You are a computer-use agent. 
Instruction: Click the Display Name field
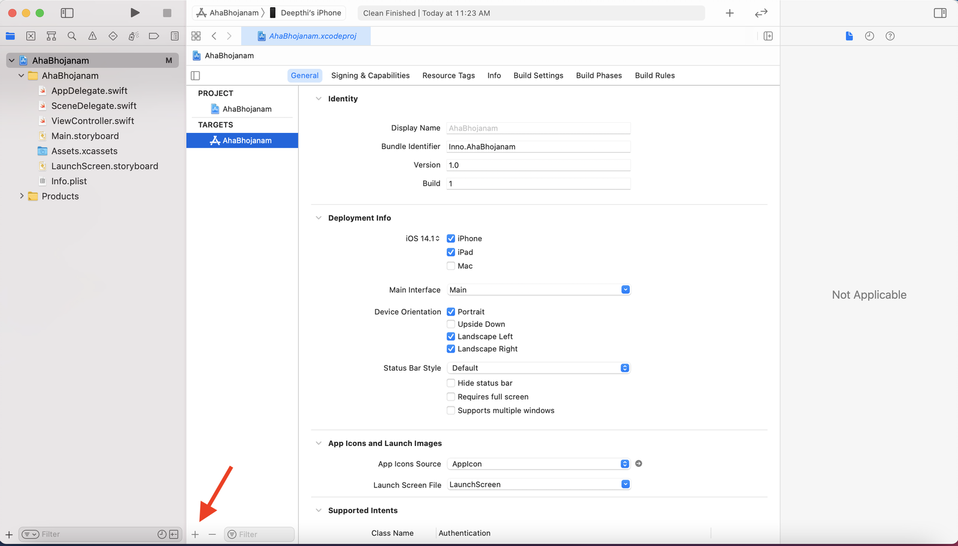click(x=538, y=128)
